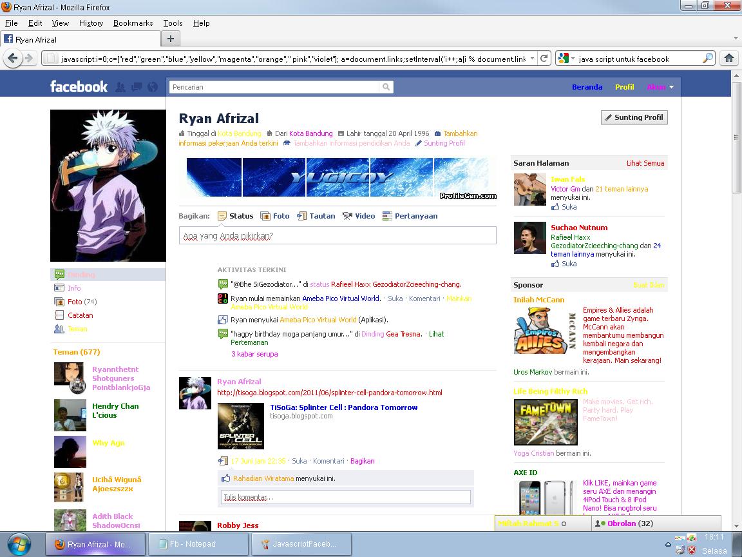Open the File menu

12,23
